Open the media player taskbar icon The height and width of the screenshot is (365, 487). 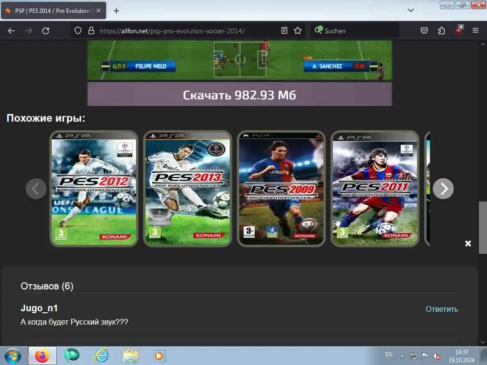click(159, 355)
